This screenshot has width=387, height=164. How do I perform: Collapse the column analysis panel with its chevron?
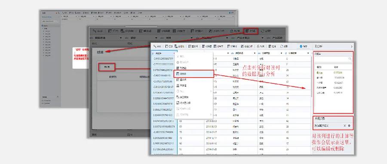(351, 47)
